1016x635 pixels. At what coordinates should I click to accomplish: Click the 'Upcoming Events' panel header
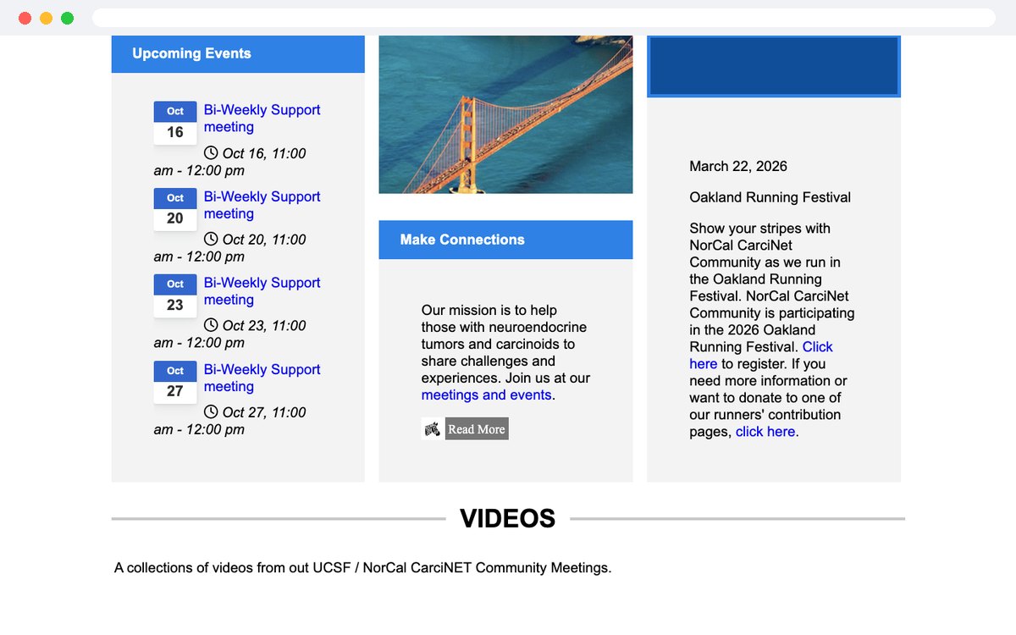tap(238, 54)
